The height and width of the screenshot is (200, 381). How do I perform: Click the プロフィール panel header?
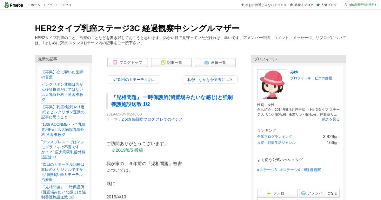pos(298,59)
